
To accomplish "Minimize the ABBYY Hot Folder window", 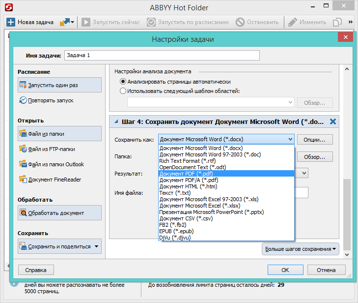I will [313, 6].
